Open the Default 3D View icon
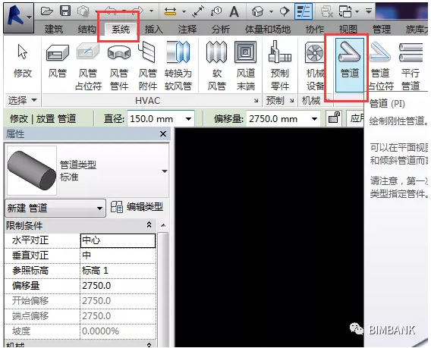 click(x=257, y=11)
